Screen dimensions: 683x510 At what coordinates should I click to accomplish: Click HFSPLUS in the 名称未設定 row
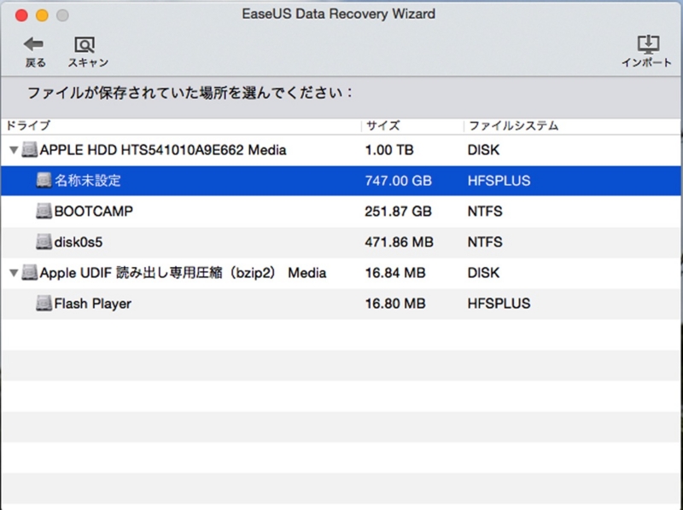coord(499,181)
